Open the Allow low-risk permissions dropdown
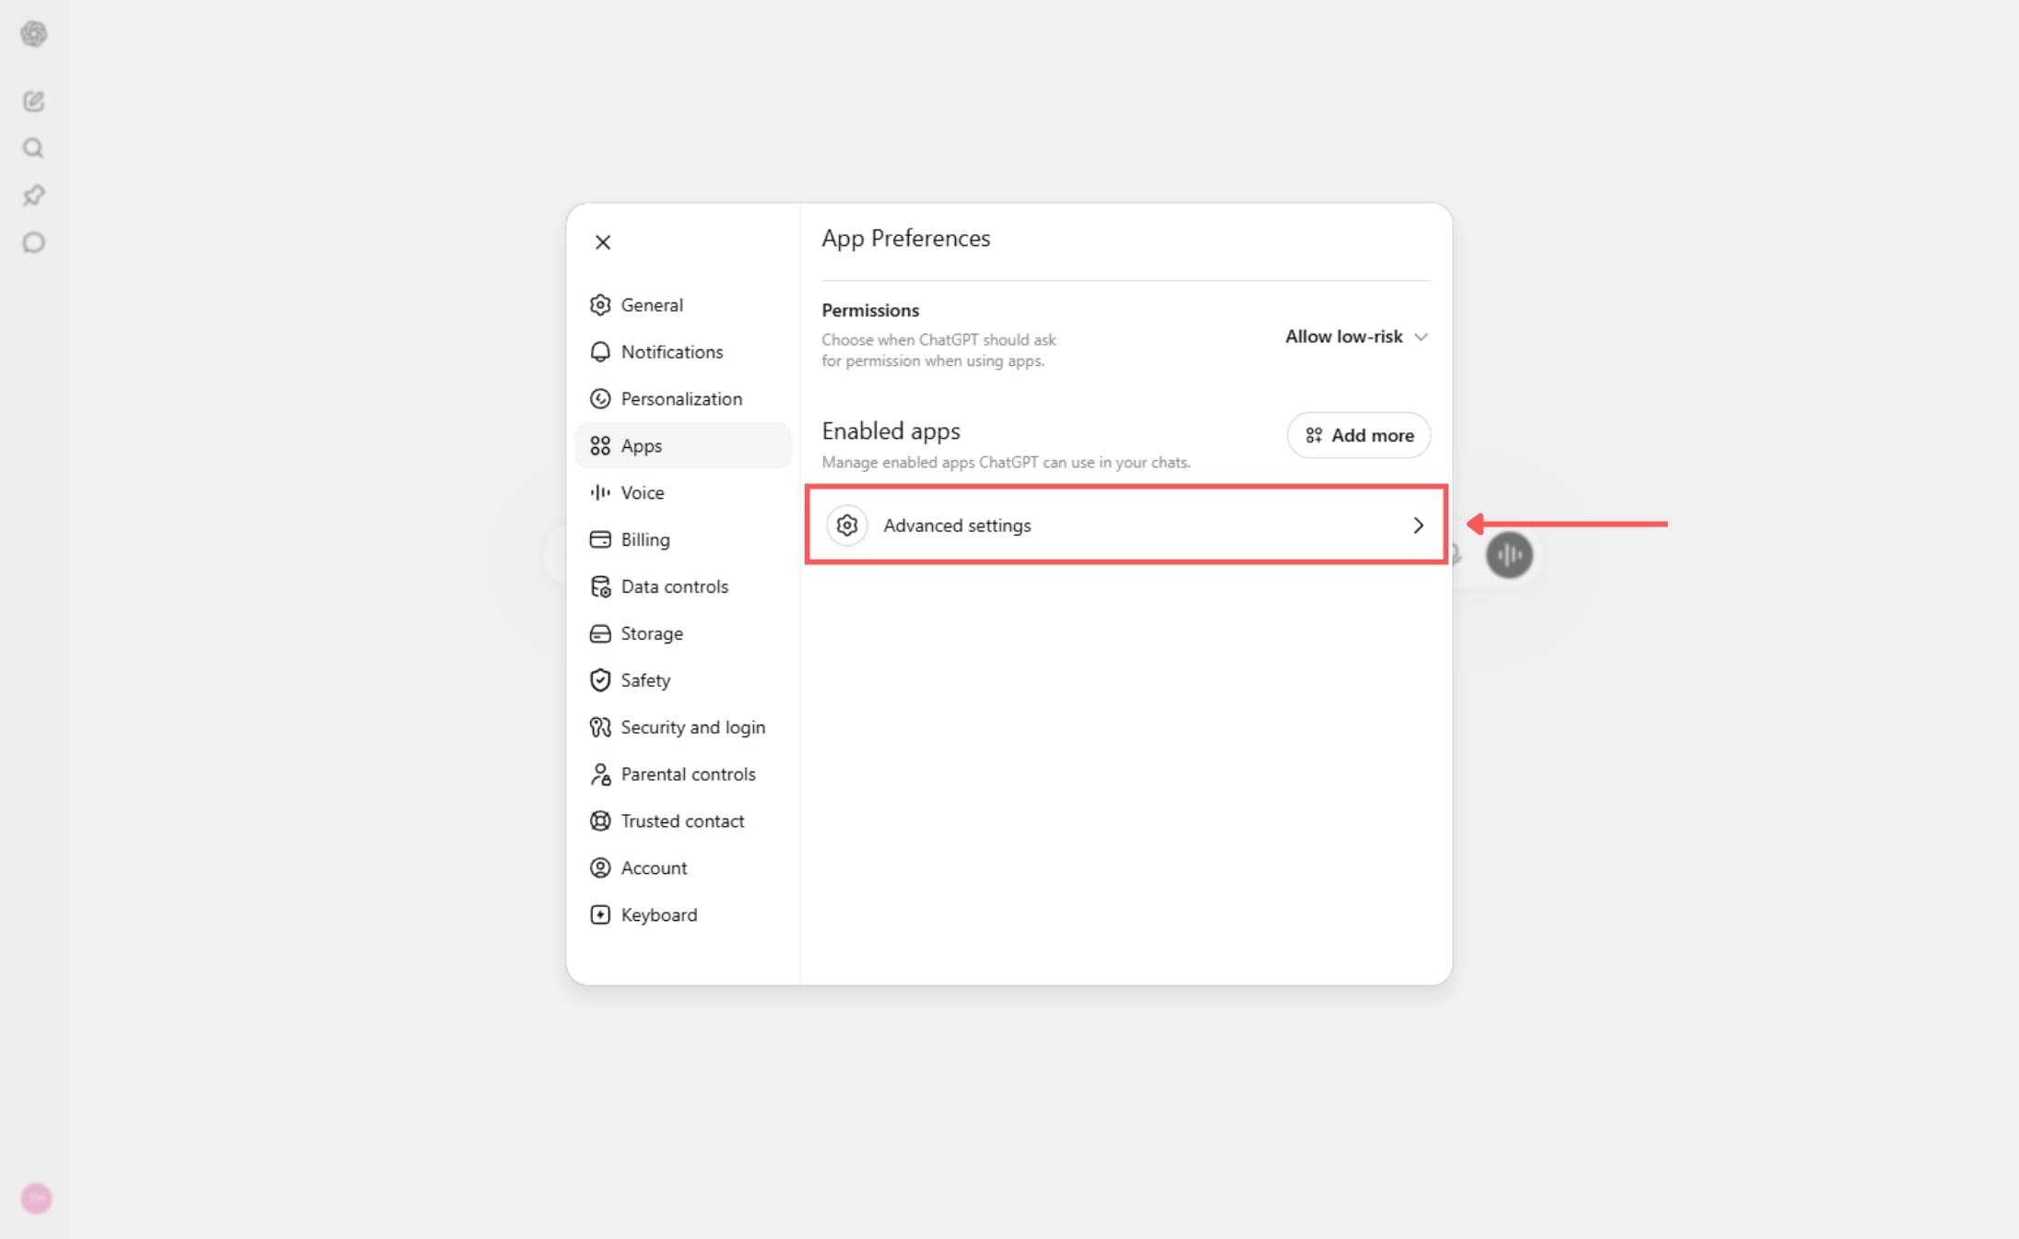The height and width of the screenshot is (1239, 2019). pos(1356,336)
